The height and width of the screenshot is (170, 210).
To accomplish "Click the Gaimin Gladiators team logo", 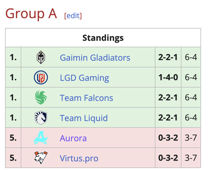I will tap(41, 58).
